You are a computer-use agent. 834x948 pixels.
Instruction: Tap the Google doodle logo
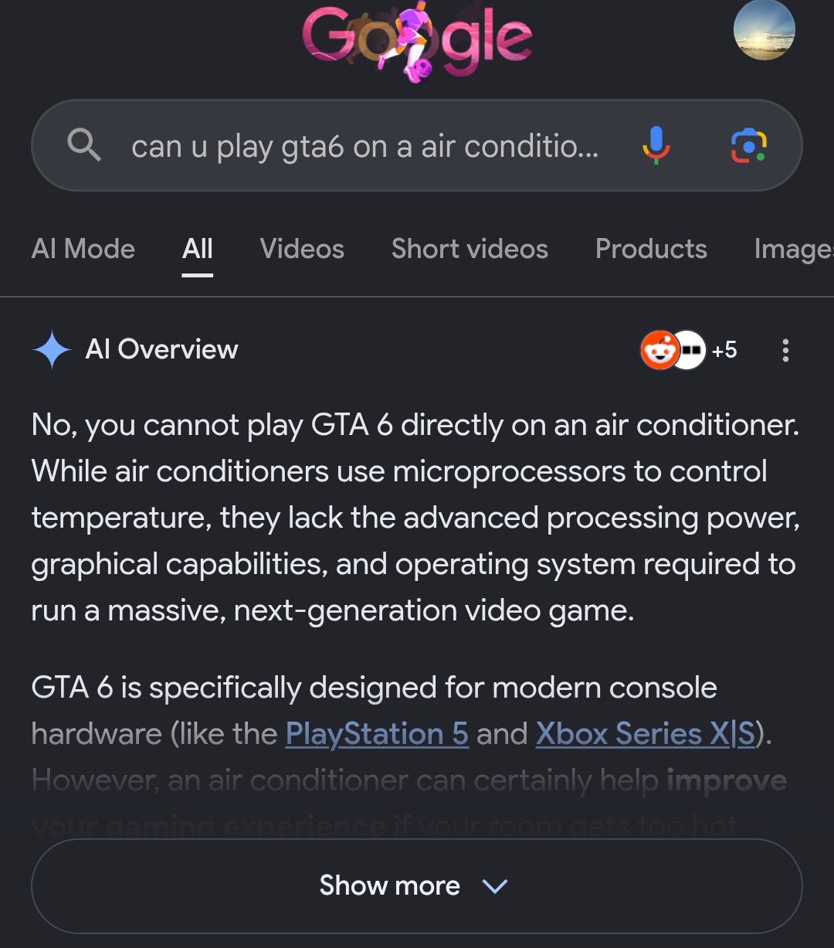pos(417,42)
